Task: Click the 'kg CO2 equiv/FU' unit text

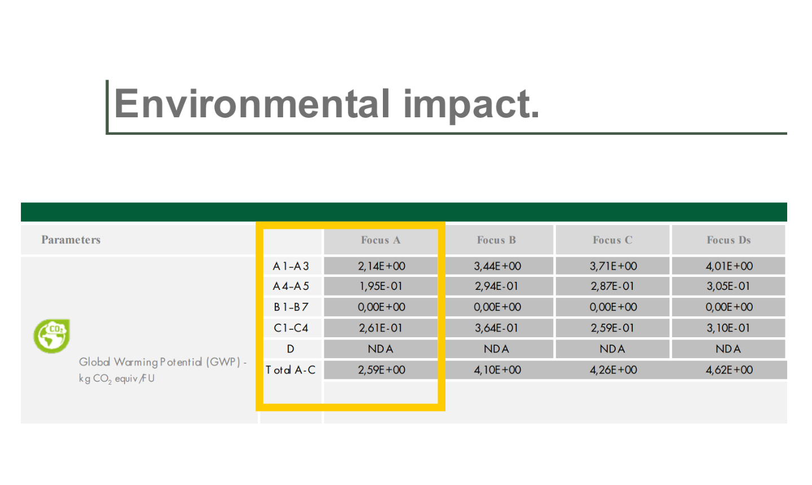Action: pyautogui.click(x=117, y=378)
